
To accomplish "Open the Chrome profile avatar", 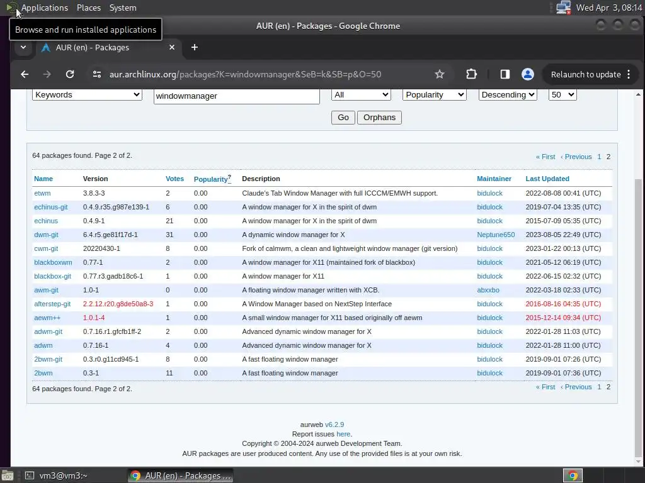I will [528, 74].
